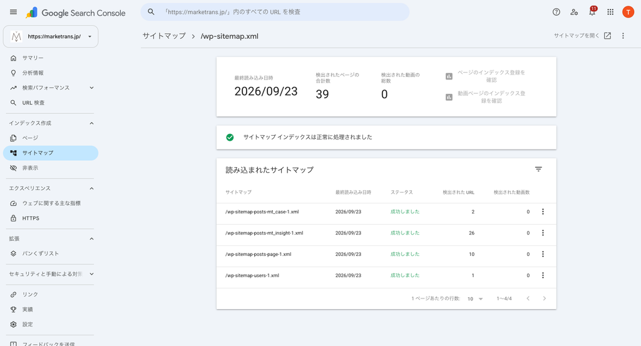This screenshot has height=346, width=641.
Task: Open options for wp-sitemap-users-1.xml row
Action: click(543, 275)
